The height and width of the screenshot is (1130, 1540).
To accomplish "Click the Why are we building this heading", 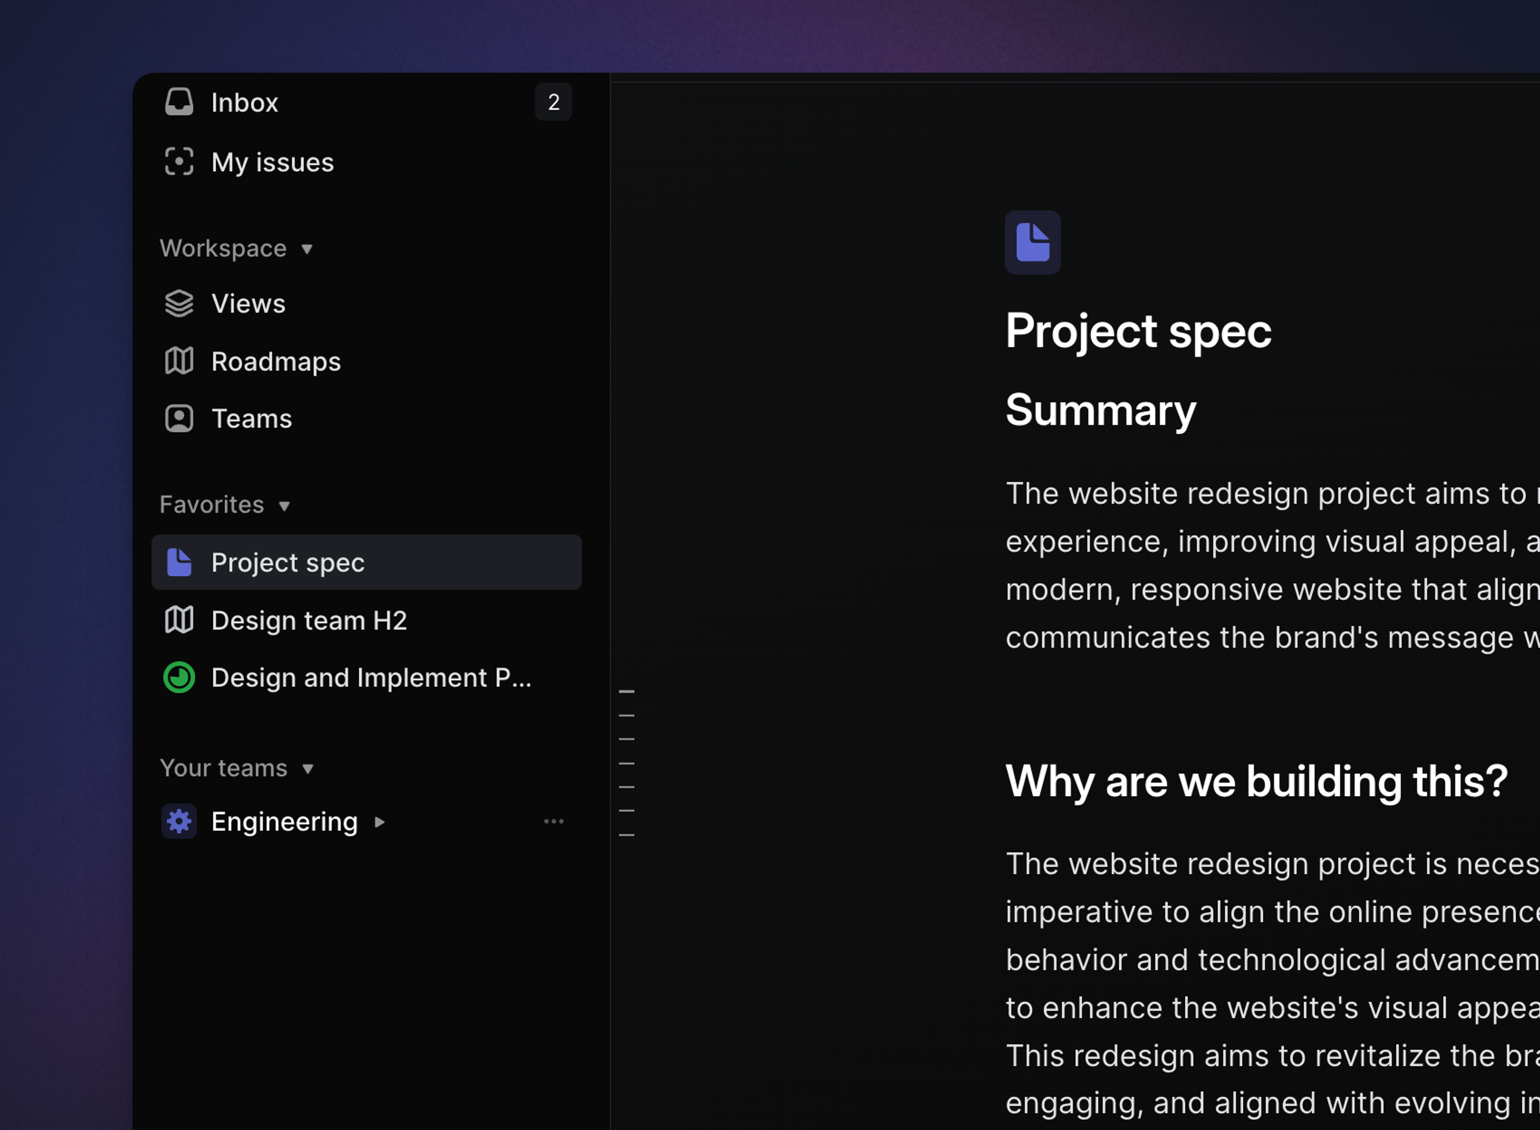I will [x=1256, y=781].
